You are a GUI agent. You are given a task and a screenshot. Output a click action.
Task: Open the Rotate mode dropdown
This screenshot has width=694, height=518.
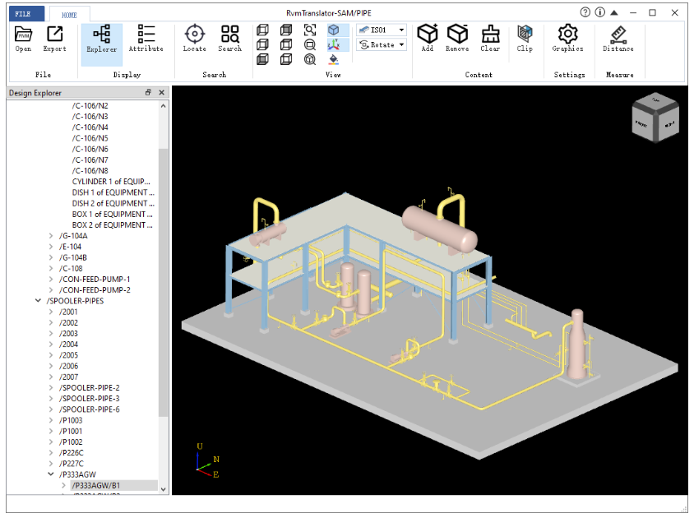401,45
